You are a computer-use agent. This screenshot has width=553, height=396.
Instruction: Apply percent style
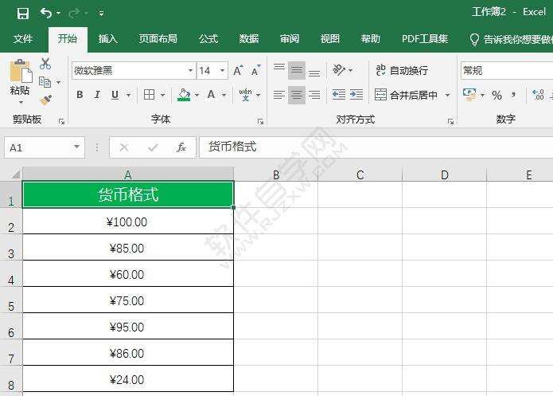497,95
